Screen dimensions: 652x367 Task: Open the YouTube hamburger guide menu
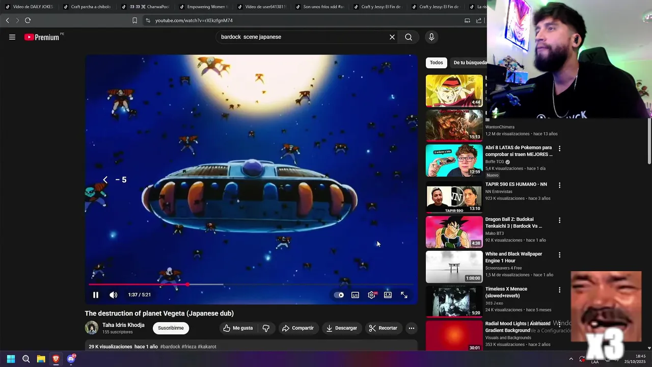12,37
